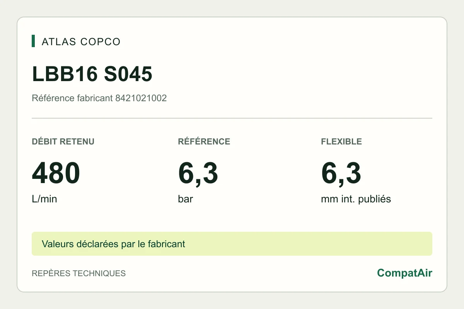Image resolution: width=464 pixels, height=309 pixels.
Task: Click the Référence fabricant 8421021002 text
Action: (99, 98)
